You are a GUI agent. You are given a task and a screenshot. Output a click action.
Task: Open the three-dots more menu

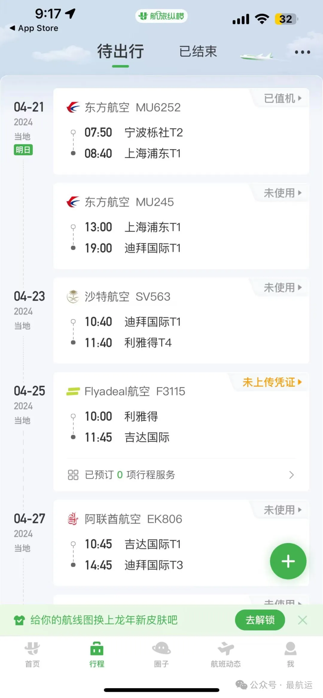[302, 52]
